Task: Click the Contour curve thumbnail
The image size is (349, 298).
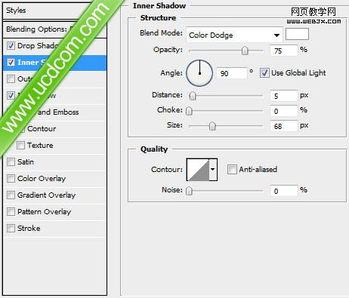Action: tap(198, 170)
